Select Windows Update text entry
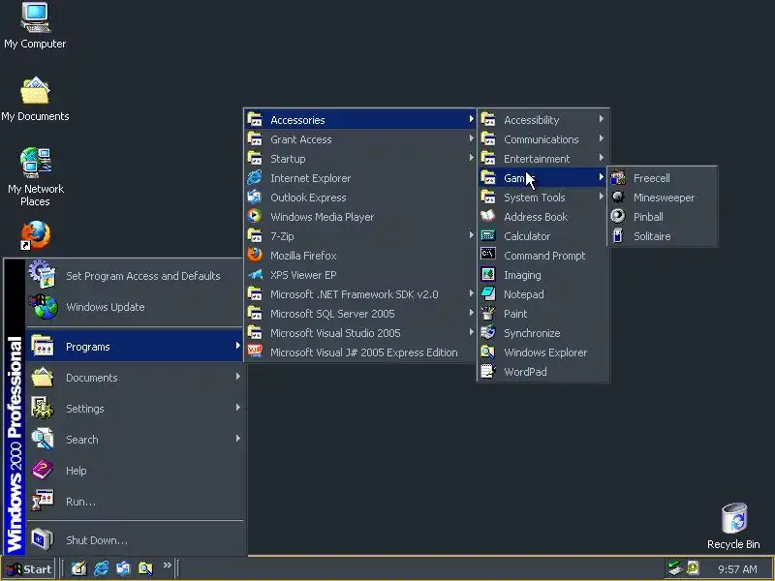The height and width of the screenshot is (581, 775). coord(106,307)
